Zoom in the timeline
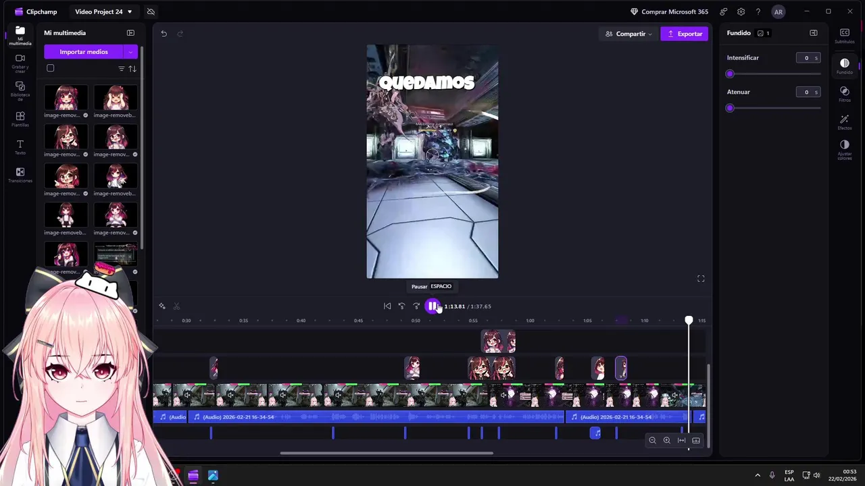865x486 pixels. point(667,441)
